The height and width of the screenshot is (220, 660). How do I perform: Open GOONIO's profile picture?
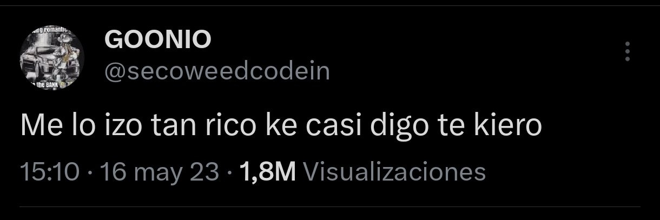(x=51, y=61)
